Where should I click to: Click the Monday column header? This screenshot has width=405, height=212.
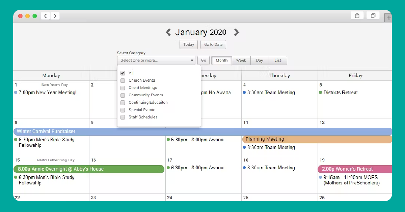[x=51, y=76]
